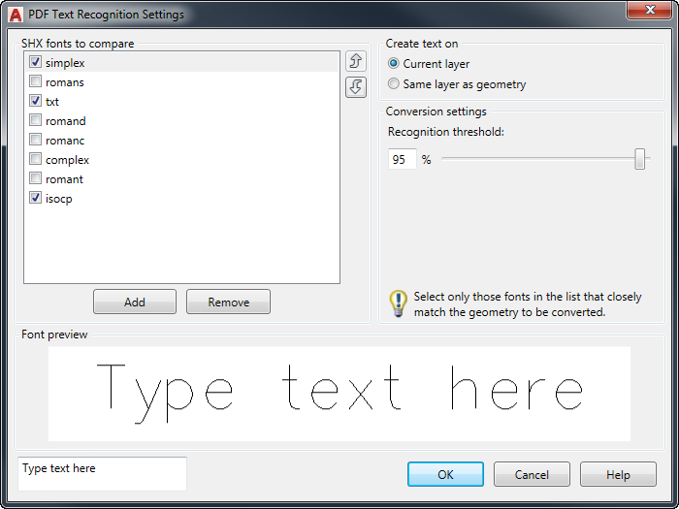Enable the complex font checkbox

pos(35,159)
